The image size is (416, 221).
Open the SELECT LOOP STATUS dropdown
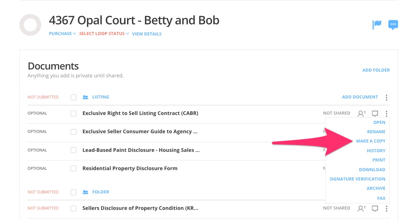click(x=104, y=34)
